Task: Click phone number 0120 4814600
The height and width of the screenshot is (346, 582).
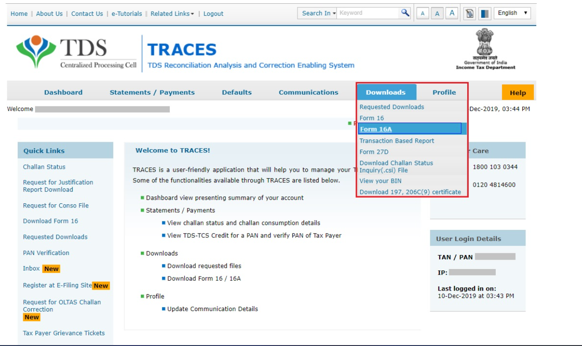Action: (x=494, y=185)
